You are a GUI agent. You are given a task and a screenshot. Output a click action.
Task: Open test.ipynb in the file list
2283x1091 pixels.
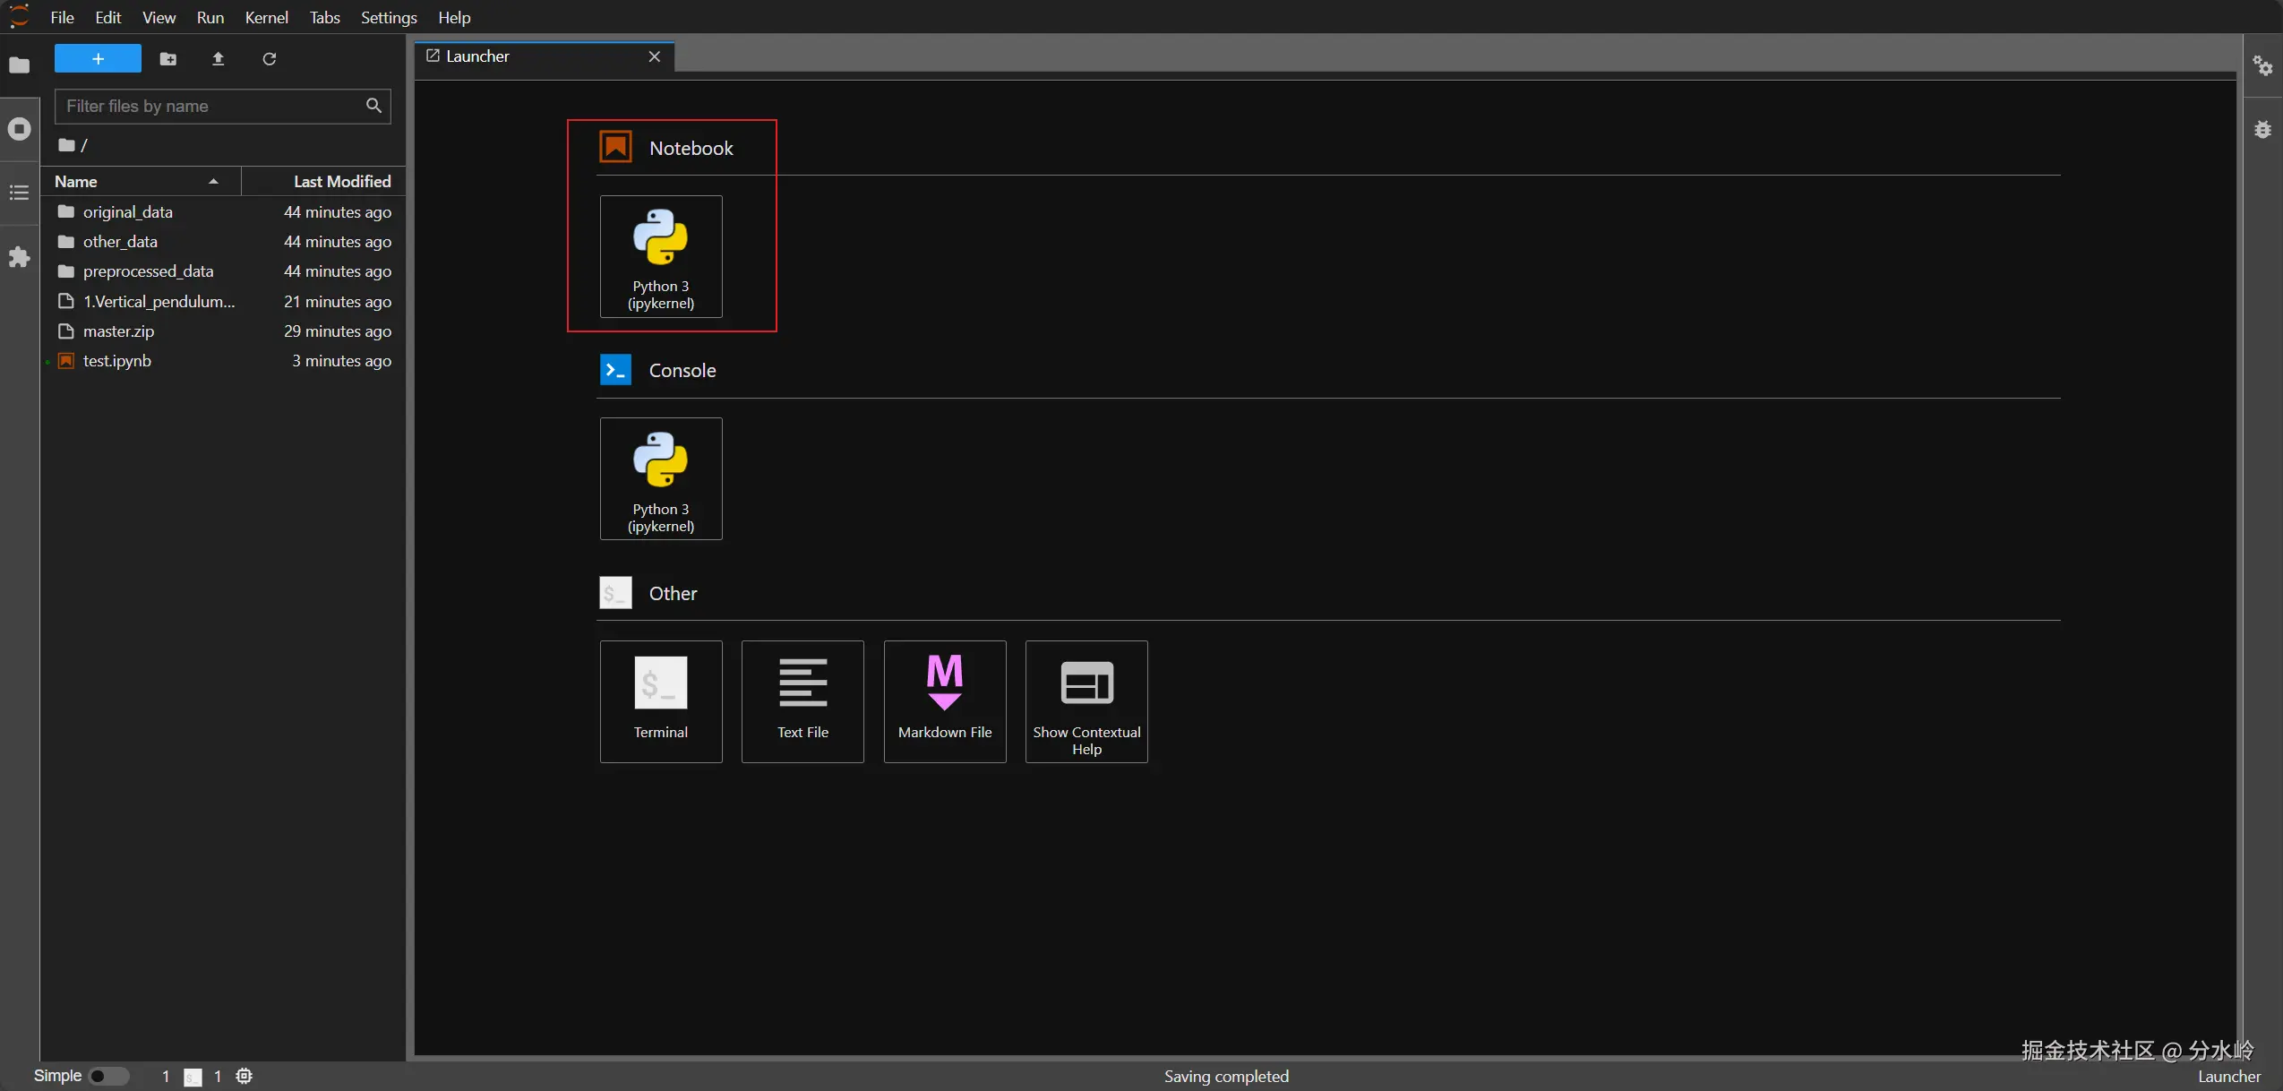[x=116, y=361]
